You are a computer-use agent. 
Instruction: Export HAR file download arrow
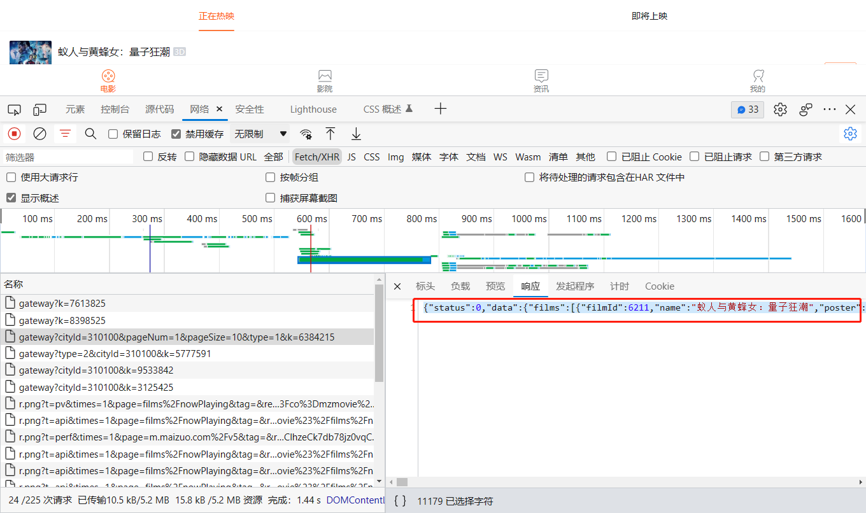tap(356, 134)
